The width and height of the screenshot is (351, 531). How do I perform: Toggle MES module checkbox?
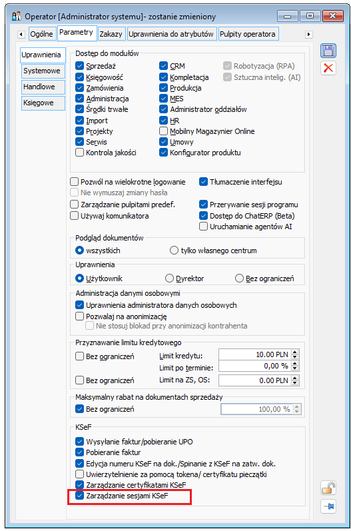coord(163,99)
